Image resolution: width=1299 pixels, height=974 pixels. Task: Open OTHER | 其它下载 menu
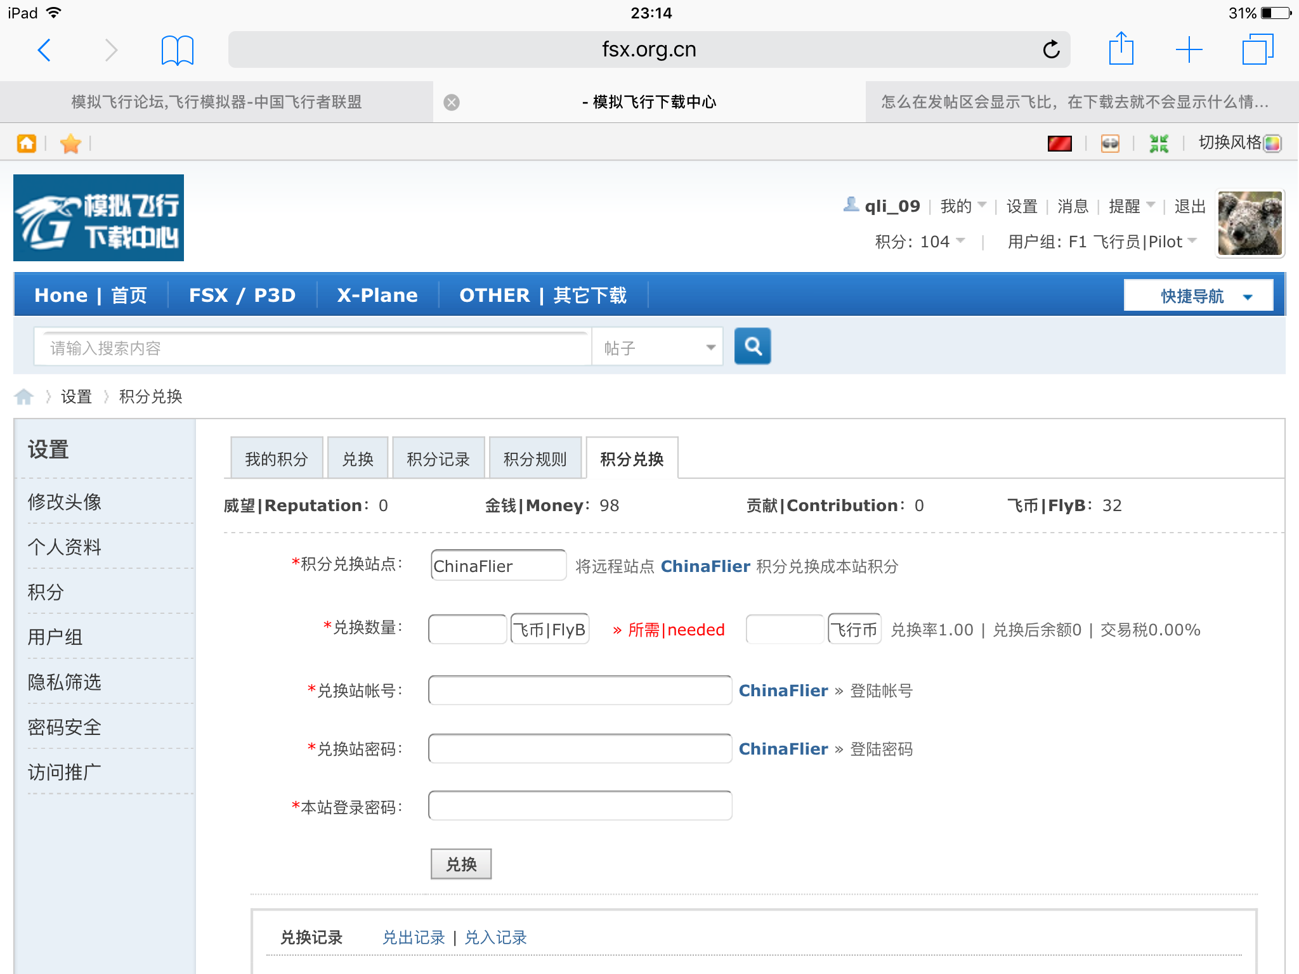[543, 295]
